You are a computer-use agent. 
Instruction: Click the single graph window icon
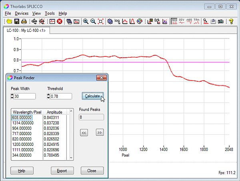pos(76,21)
